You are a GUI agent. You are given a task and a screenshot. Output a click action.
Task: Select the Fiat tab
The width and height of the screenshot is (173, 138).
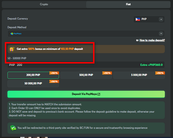pyautogui.click(x=128, y=4)
